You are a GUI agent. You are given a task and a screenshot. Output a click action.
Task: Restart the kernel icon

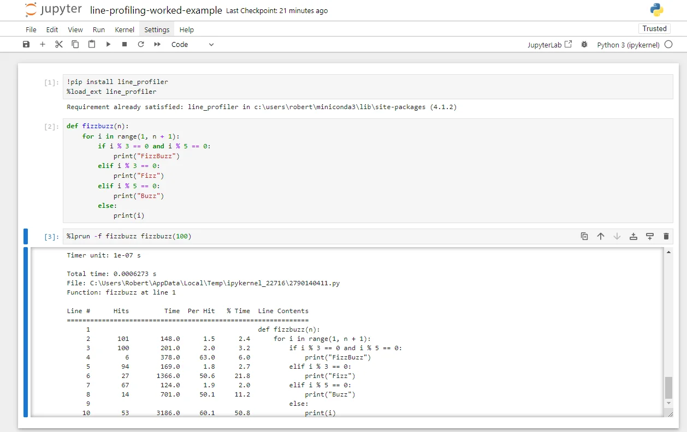[141, 44]
